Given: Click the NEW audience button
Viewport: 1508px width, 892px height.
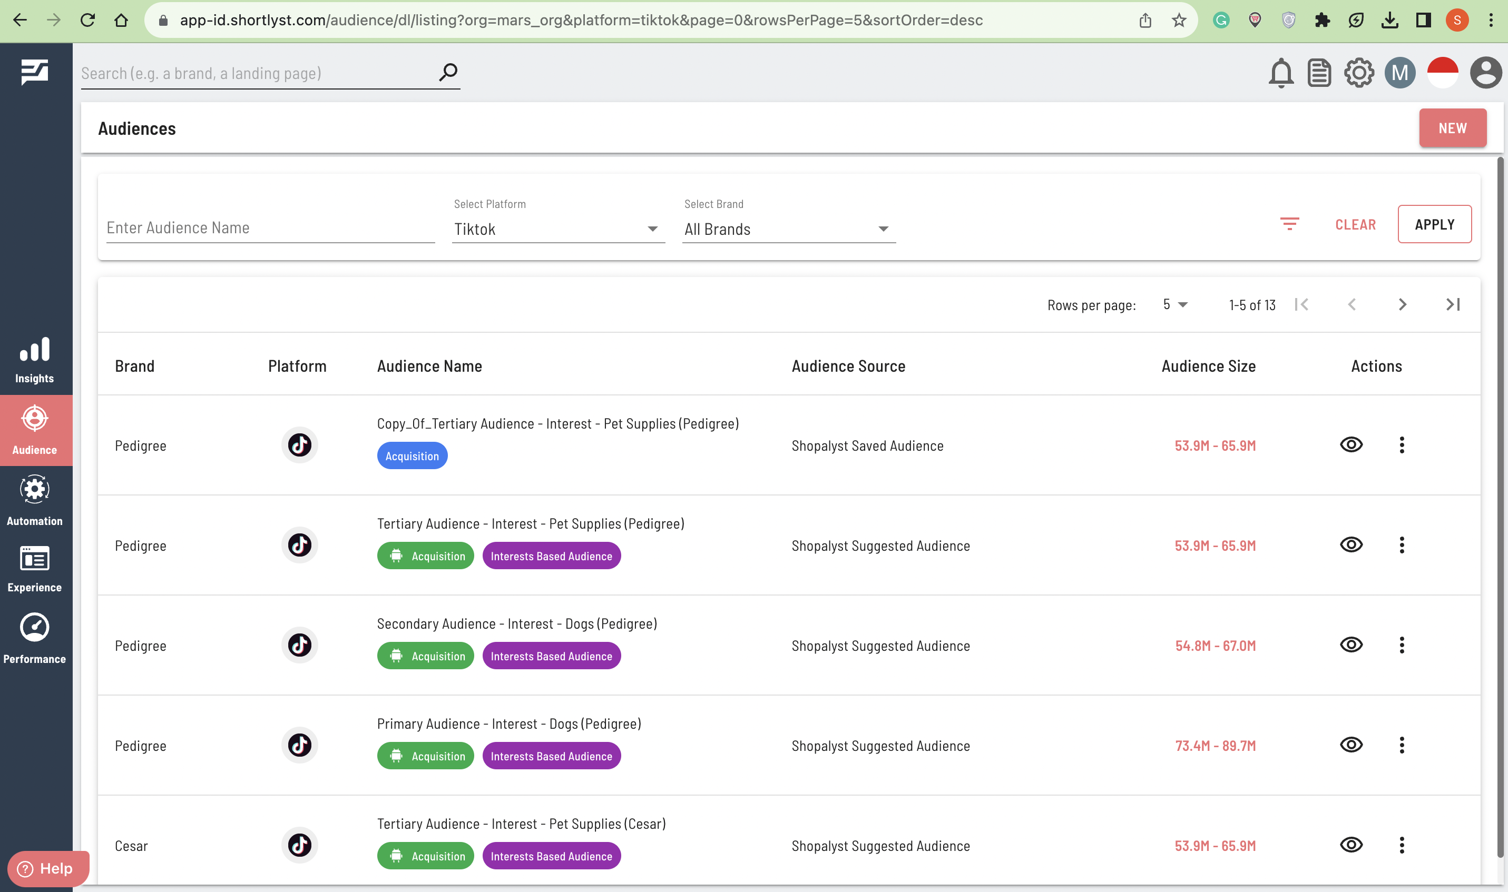Looking at the screenshot, I should [1452, 128].
